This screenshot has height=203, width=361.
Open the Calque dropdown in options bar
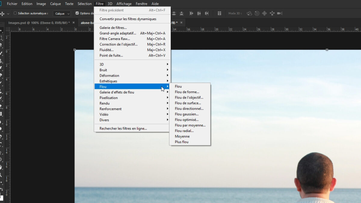coord(62,14)
